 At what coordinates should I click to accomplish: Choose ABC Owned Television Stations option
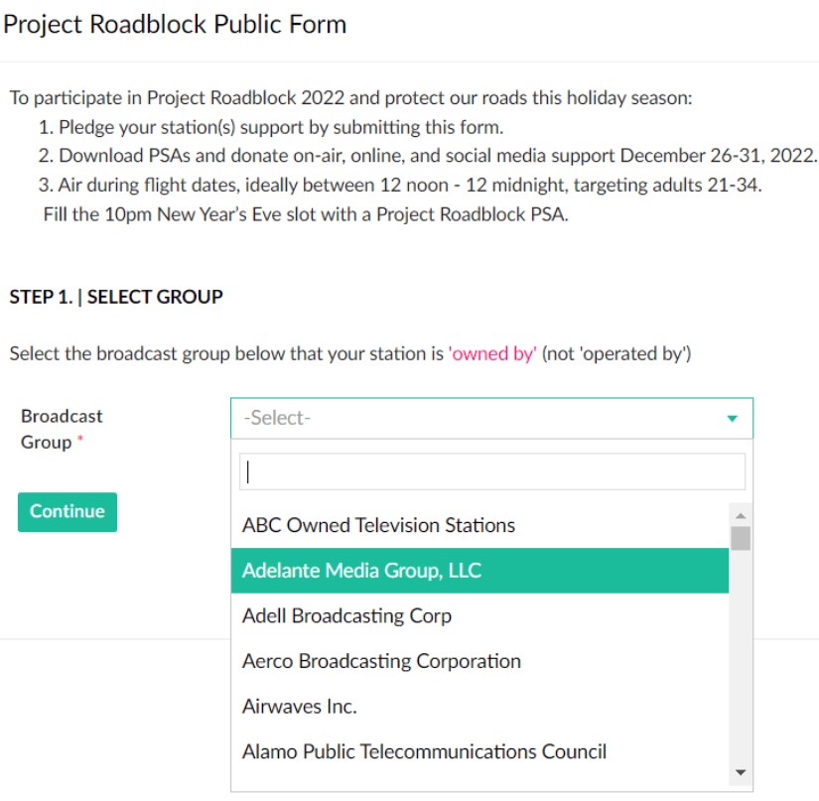(378, 525)
